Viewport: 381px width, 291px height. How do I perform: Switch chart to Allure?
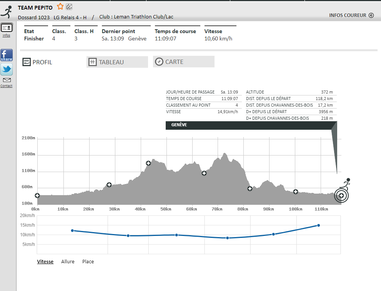click(x=68, y=262)
